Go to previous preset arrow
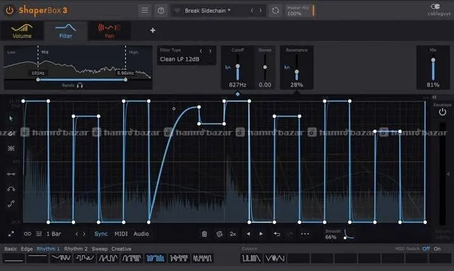The width and height of the screenshot is (454, 271). [252, 10]
